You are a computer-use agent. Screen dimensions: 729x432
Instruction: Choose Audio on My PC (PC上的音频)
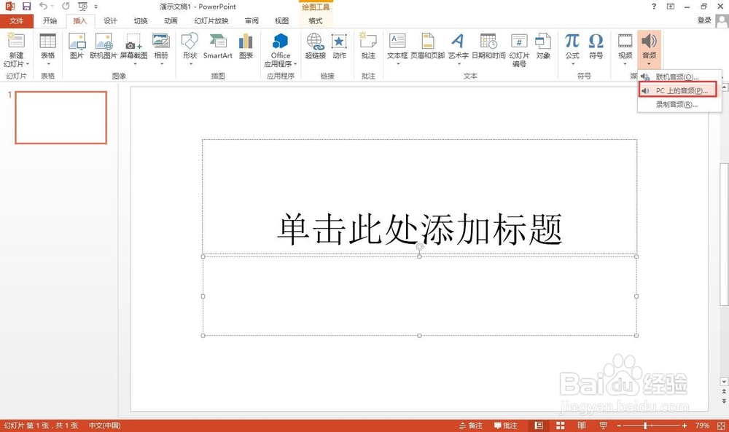pyautogui.click(x=677, y=90)
